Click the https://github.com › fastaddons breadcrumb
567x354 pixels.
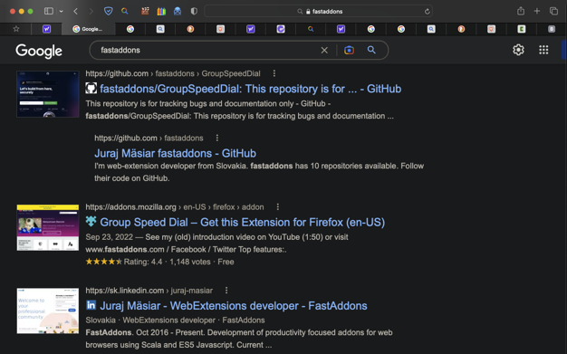click(x=149, y=139)
